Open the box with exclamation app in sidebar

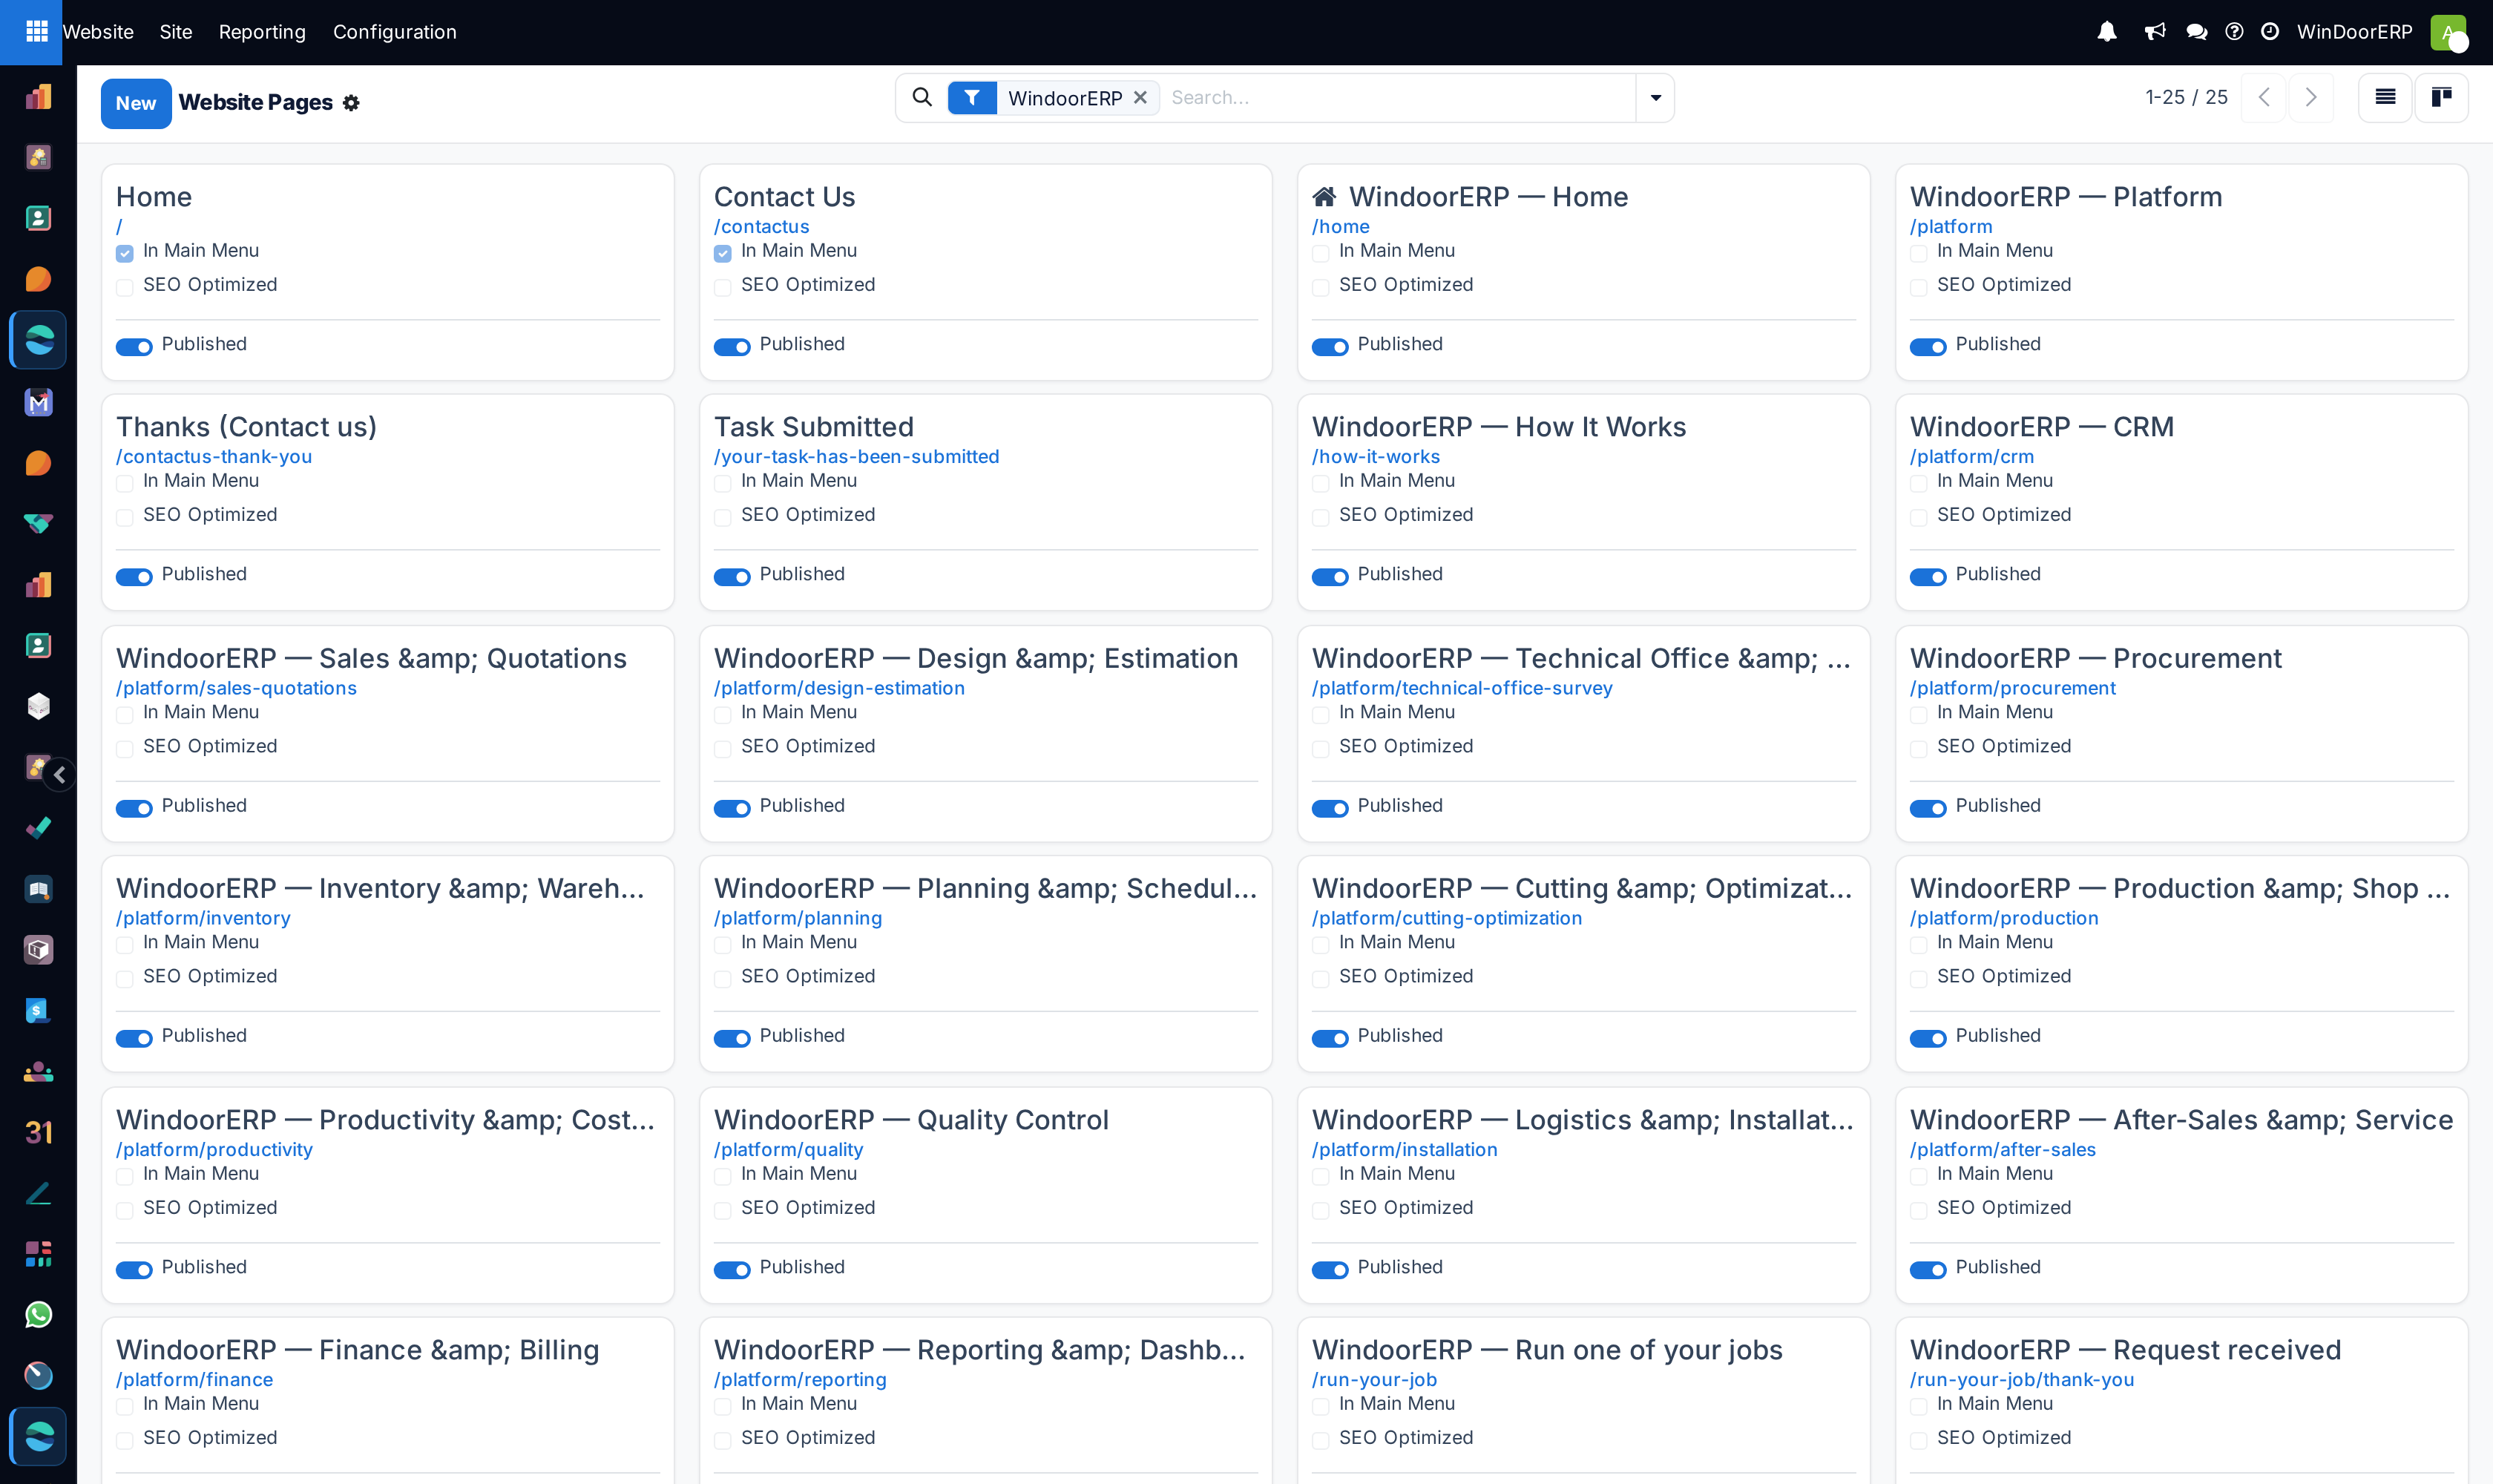tap(38, 950)
